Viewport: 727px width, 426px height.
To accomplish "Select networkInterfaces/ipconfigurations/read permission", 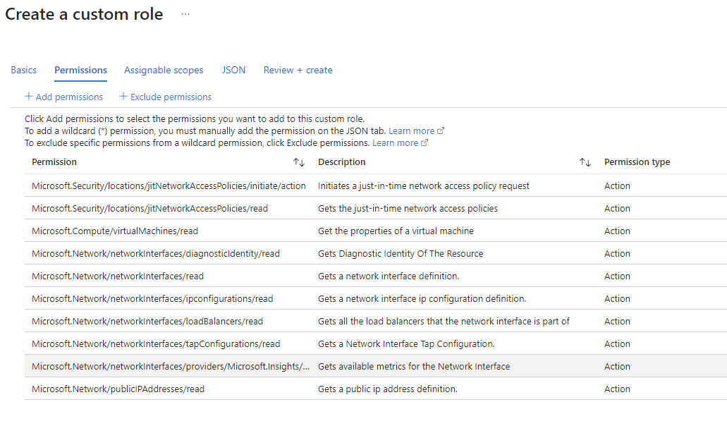I will (152, 299).
